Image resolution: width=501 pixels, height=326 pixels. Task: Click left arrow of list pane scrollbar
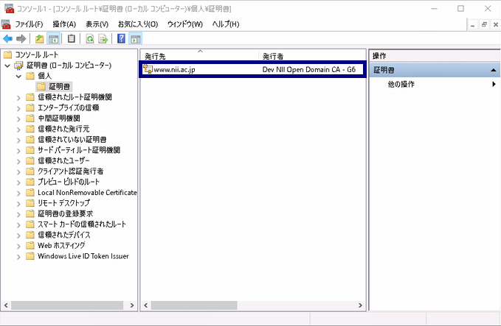pos(145,305)
